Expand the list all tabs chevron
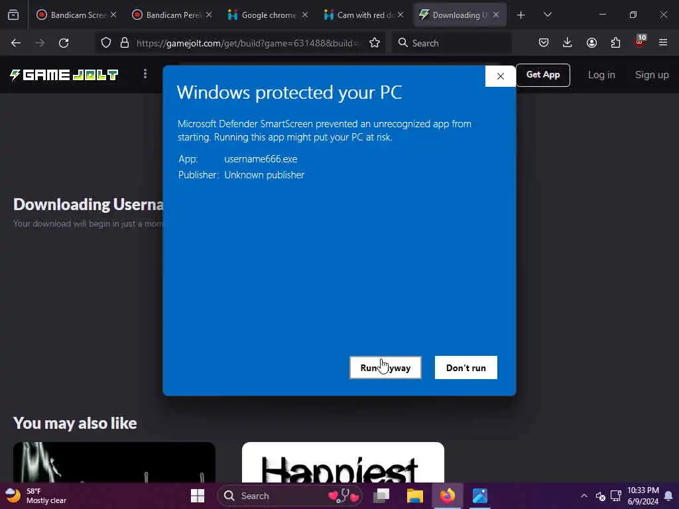 click(x=547, y=15)
